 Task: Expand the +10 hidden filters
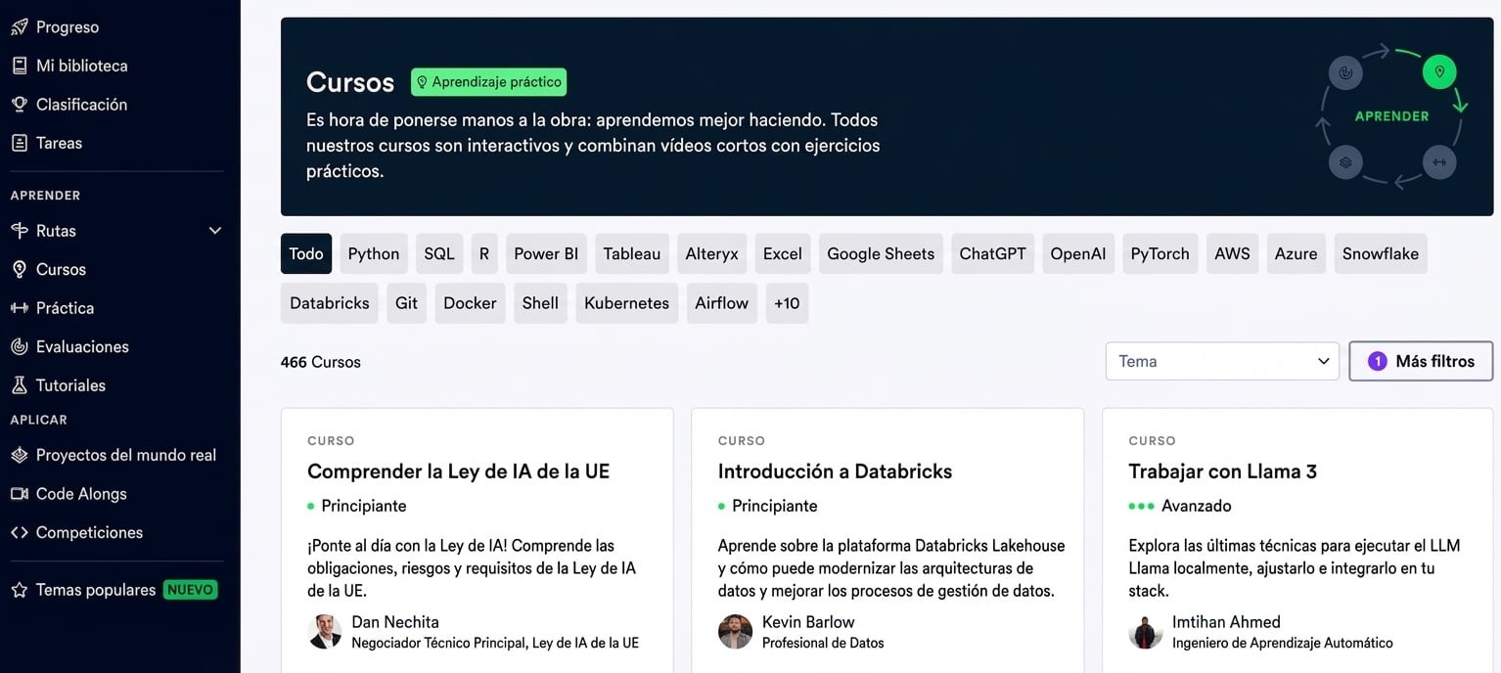[x=787, y=303]
